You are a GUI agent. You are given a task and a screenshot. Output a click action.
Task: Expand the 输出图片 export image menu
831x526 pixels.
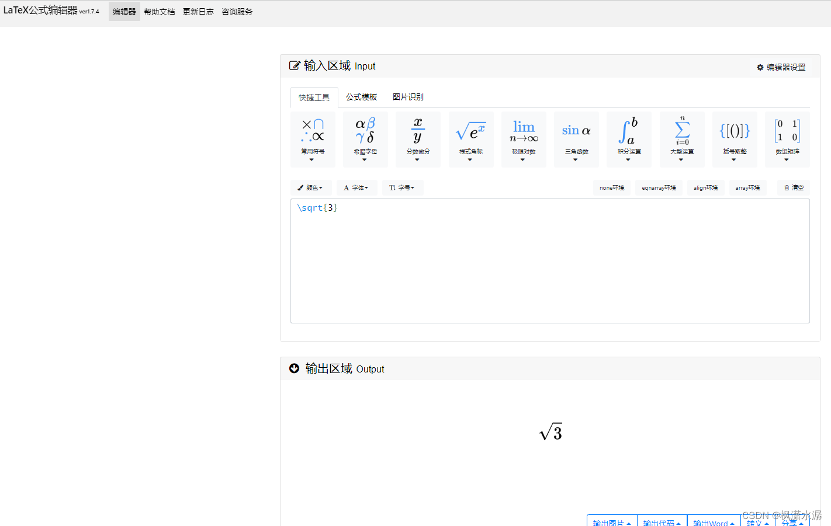[612, 521]
